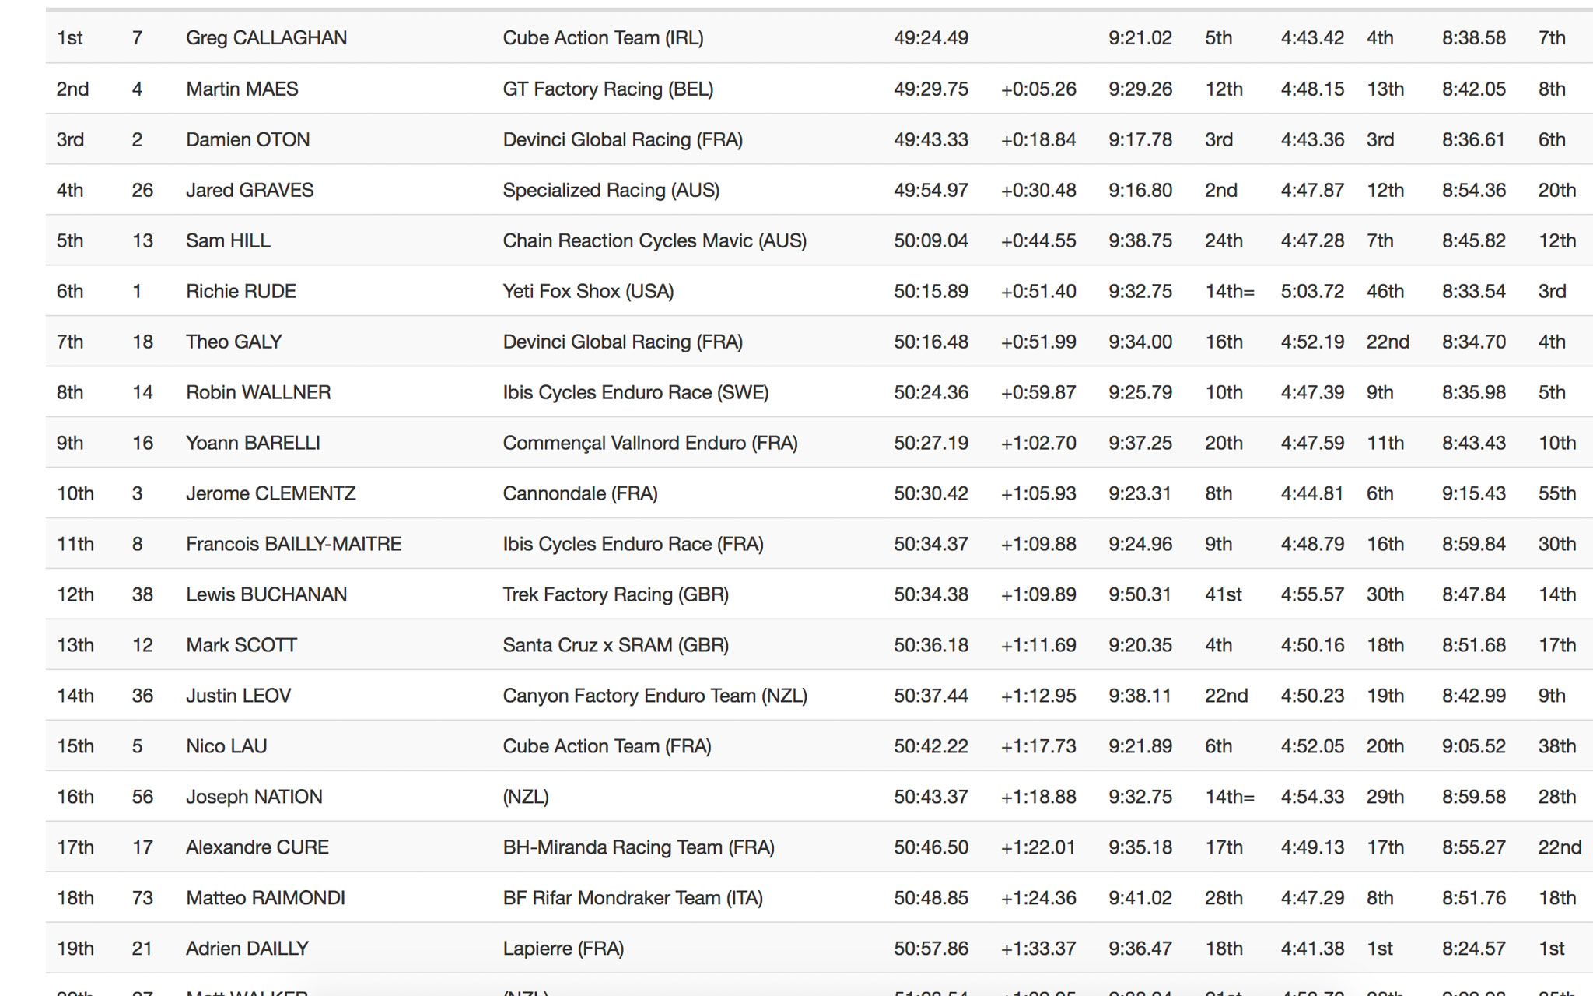Click Francois BAILLY-MAITRE rider name

coord(293,544)
